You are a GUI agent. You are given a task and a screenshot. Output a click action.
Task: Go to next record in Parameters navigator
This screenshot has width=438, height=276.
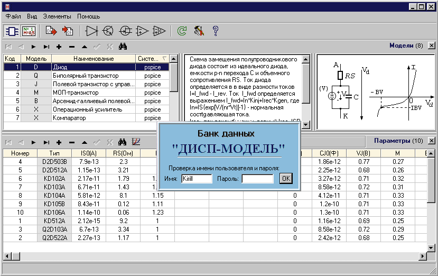point(33,142)
